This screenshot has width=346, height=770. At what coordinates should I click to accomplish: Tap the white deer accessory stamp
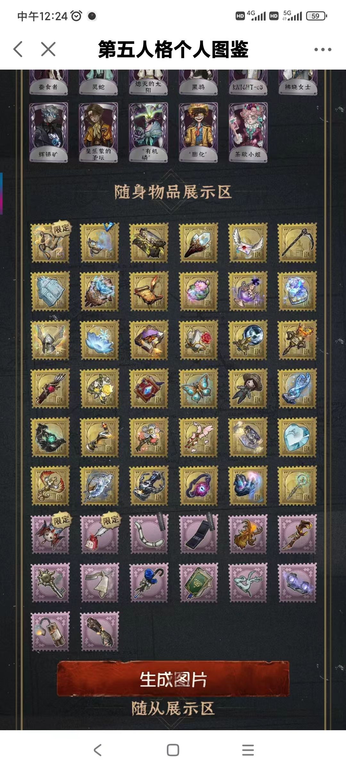[x=248, y=583]
